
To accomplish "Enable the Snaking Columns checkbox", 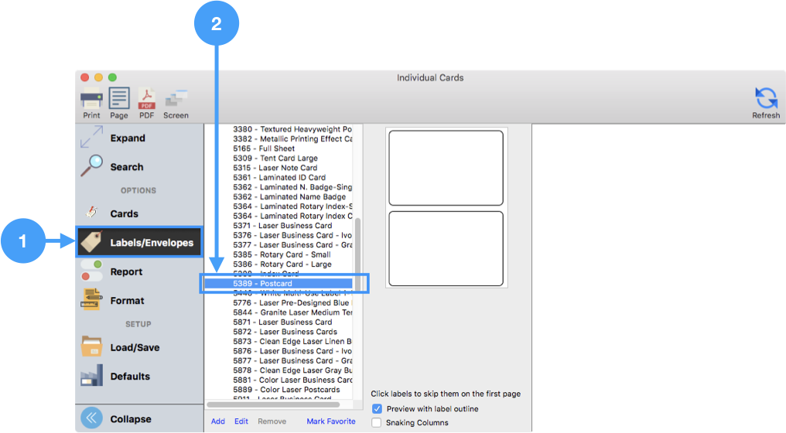I will tap(377, 422).
